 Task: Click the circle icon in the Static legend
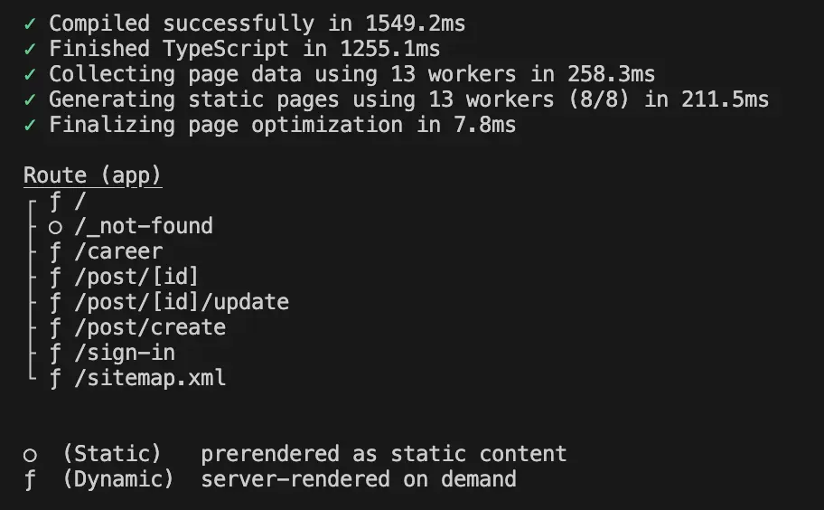pos(31,454)
